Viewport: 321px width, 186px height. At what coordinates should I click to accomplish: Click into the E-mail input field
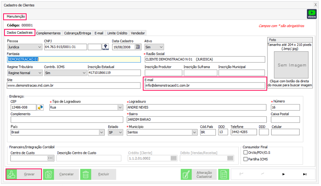coord(205,85)
